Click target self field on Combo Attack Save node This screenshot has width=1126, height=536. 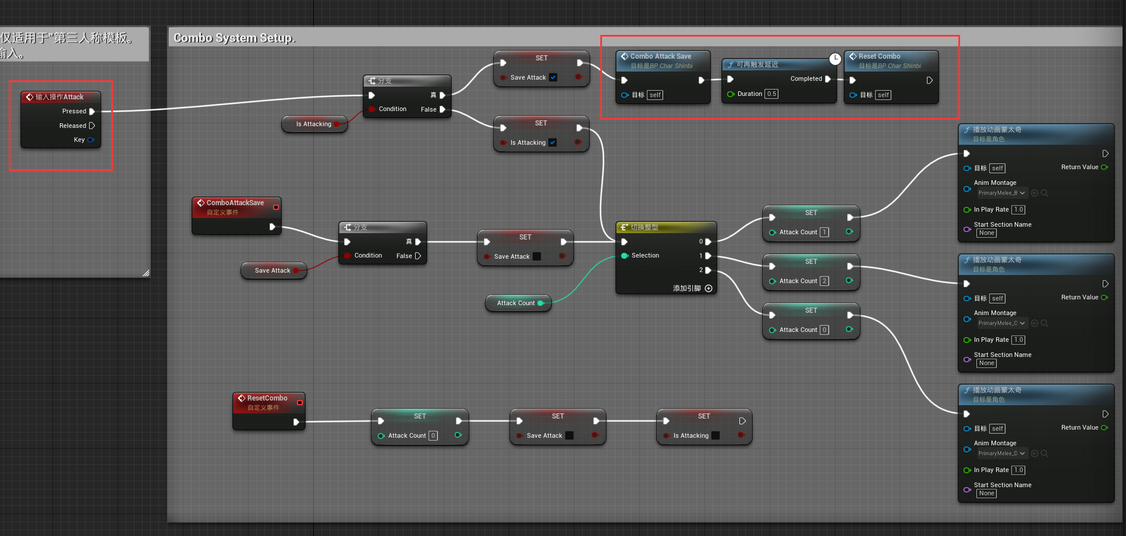655,95
